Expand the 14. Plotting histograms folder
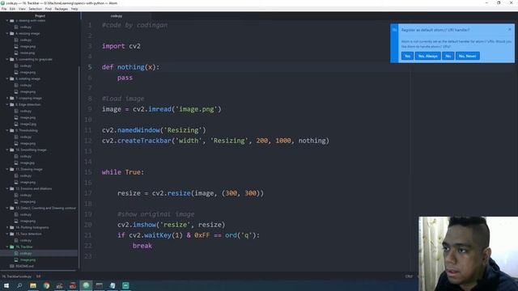The width and height of the screenshot is (518, 291). (x=7, y=227)
